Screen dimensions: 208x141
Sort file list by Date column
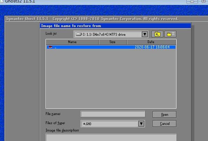click(x=151, y=42)
